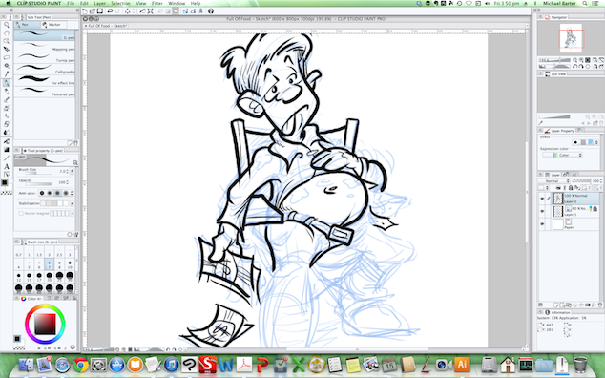This screenshot has height=378, width=605.
Task: Select the Eyedropper tool in the toolbox
Action: [x=7, y=73]
